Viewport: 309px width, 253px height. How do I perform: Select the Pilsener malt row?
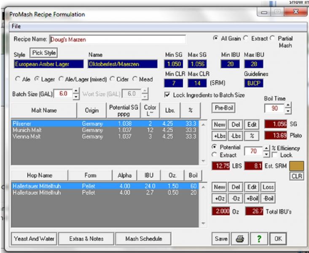tap(105, 124)
